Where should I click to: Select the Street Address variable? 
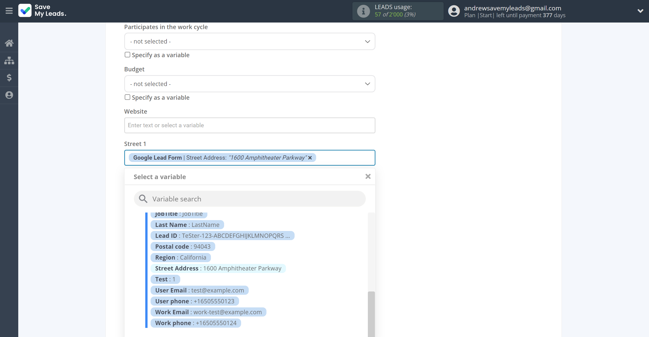click(x=218, y=268)
